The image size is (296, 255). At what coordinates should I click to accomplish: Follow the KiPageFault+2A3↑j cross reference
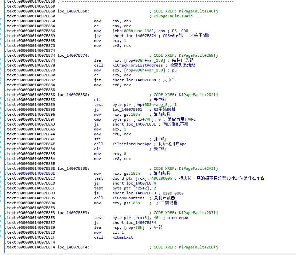[198, 168]
